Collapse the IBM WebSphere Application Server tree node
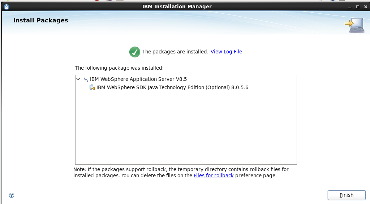 coord(78,79)
